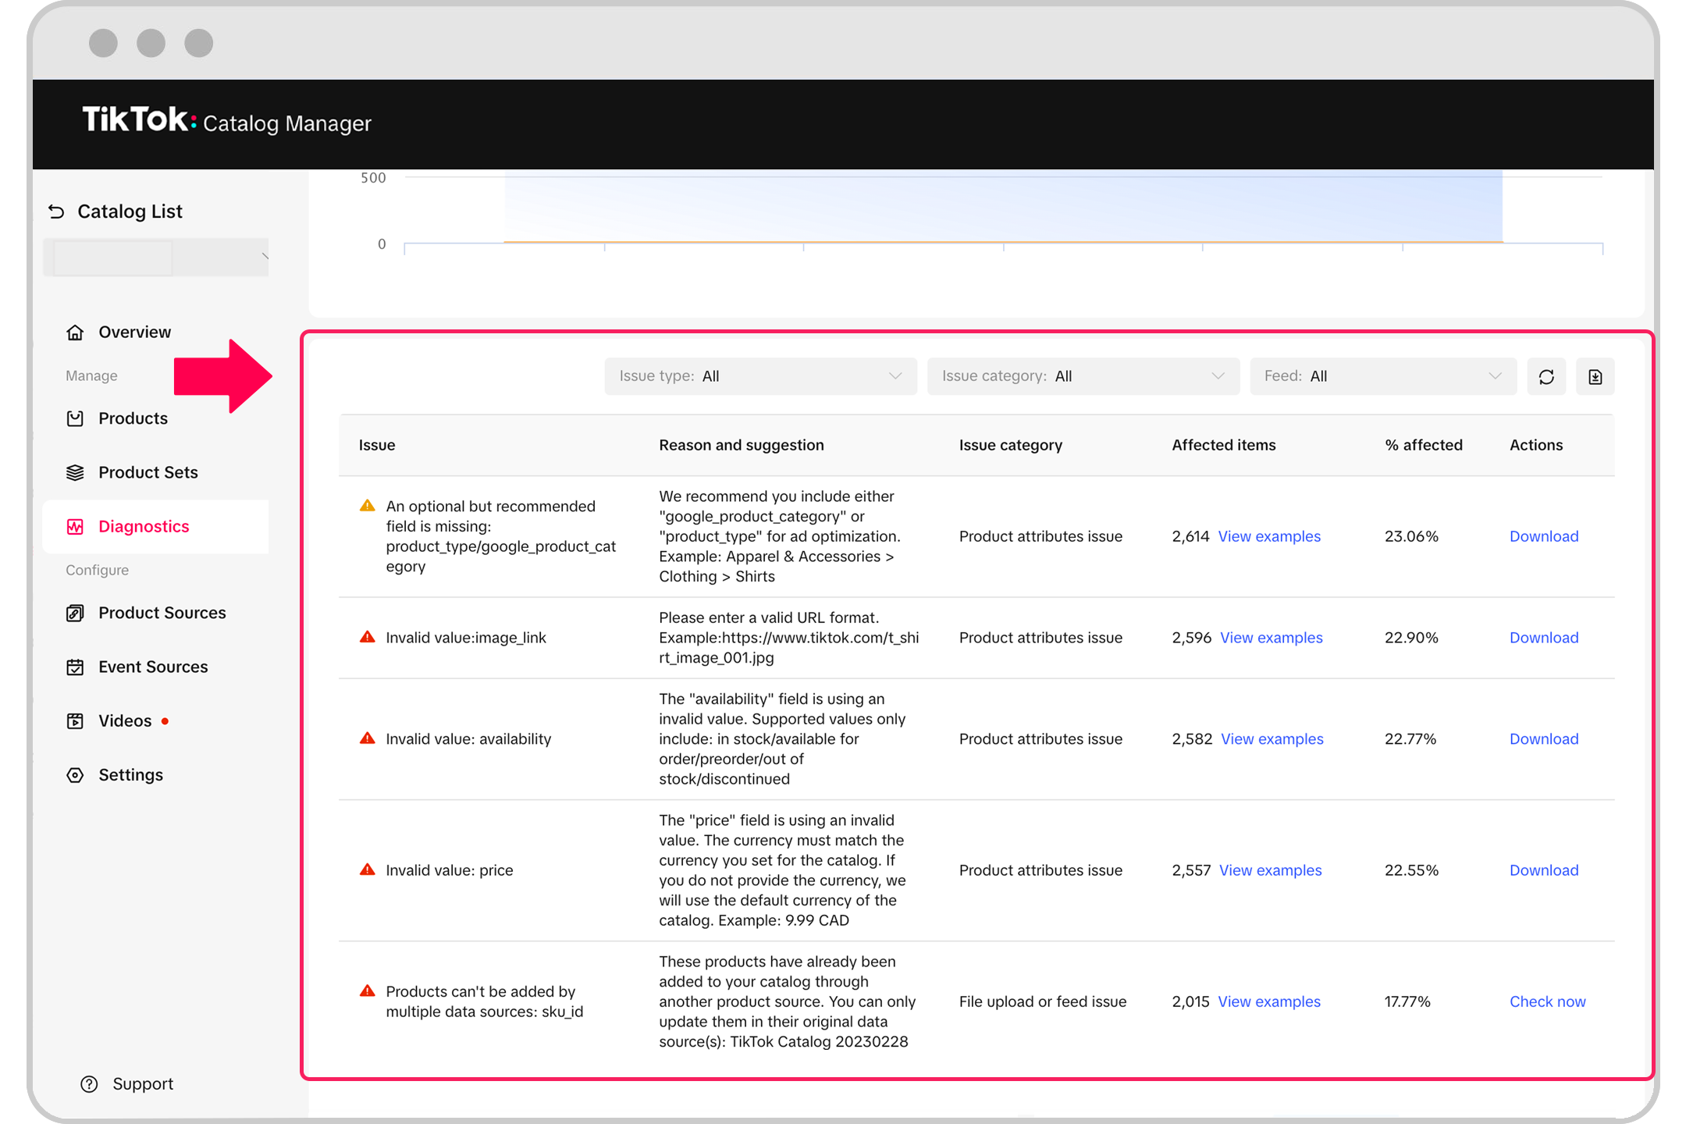Click the Overview home icon
This screenshot has height=1124, width=1686.
point(75,333)
